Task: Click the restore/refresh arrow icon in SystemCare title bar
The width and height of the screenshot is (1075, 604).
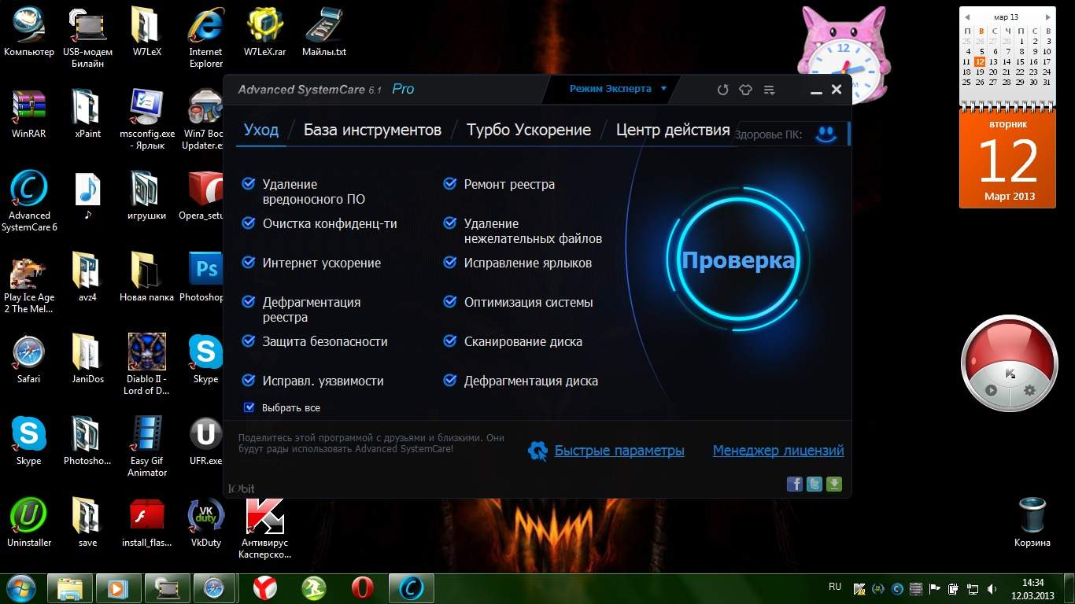Action: tap(722, 90)
